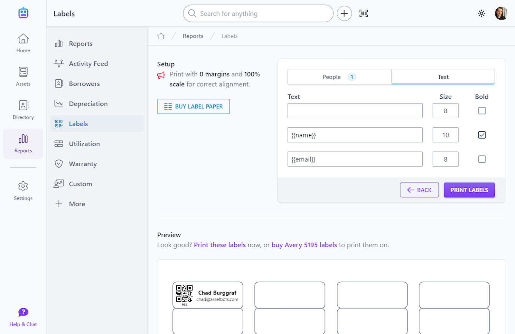Click the PRINT LABELS button
515x334 pixels.
(469, 190)
